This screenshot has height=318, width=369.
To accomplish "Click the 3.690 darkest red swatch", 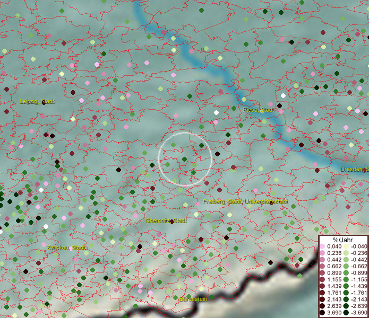I will point(322,313).
